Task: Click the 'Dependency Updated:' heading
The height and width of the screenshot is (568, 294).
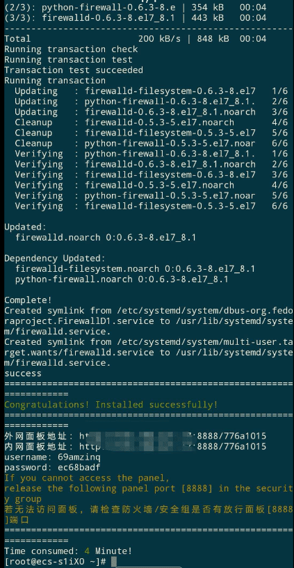Action: click(55, 259)
